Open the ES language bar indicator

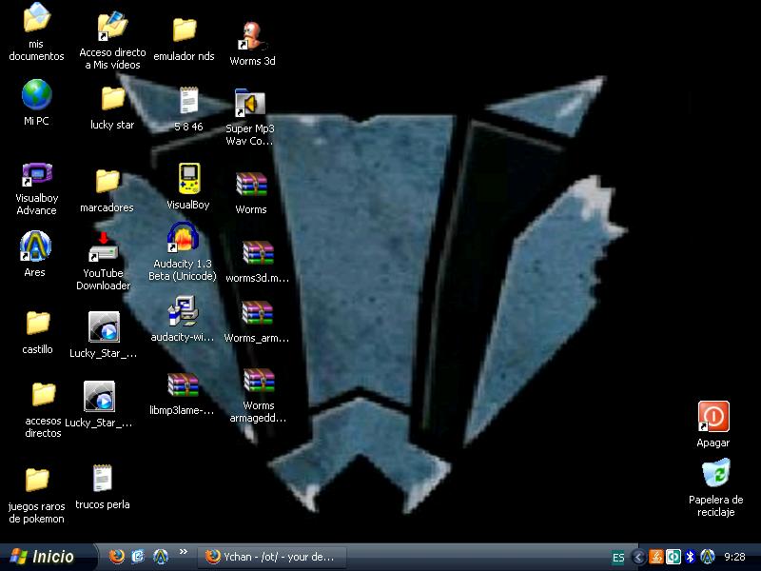(618, 558)
